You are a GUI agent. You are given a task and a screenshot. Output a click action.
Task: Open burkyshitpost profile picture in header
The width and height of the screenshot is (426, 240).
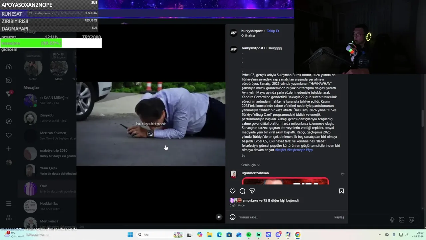(x=234, y=33)
